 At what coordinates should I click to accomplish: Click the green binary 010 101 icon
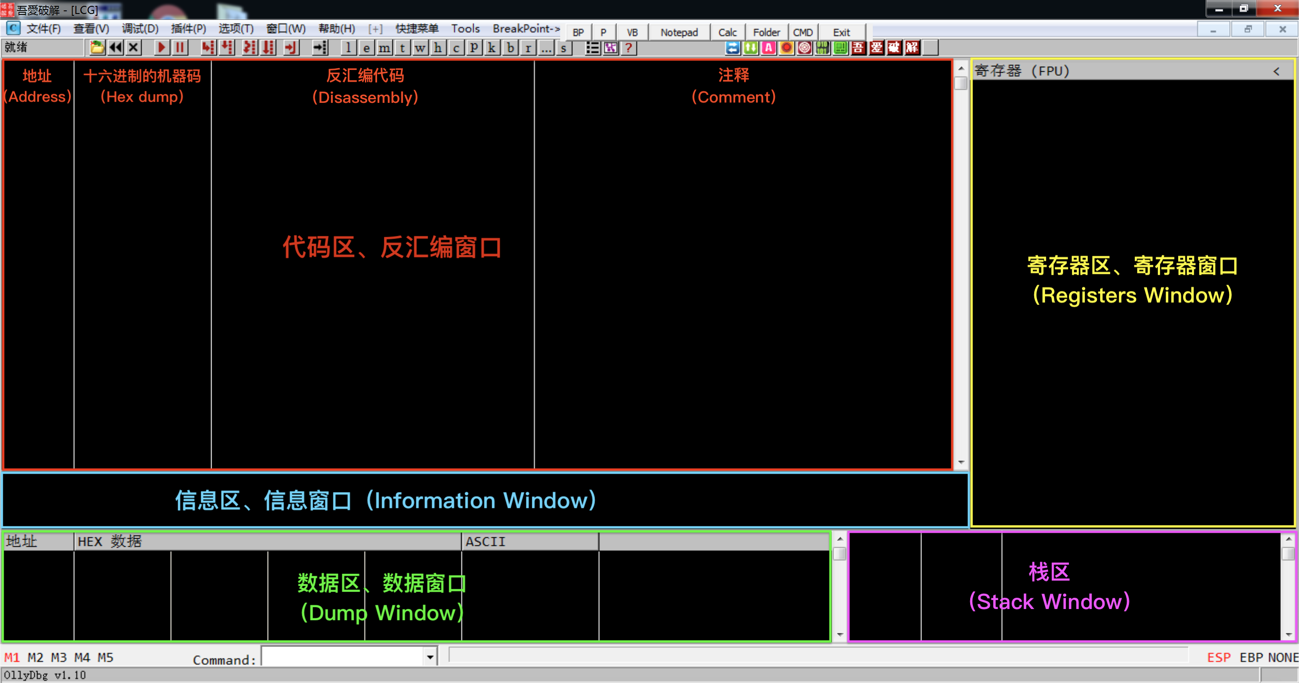tap(822, 48)
